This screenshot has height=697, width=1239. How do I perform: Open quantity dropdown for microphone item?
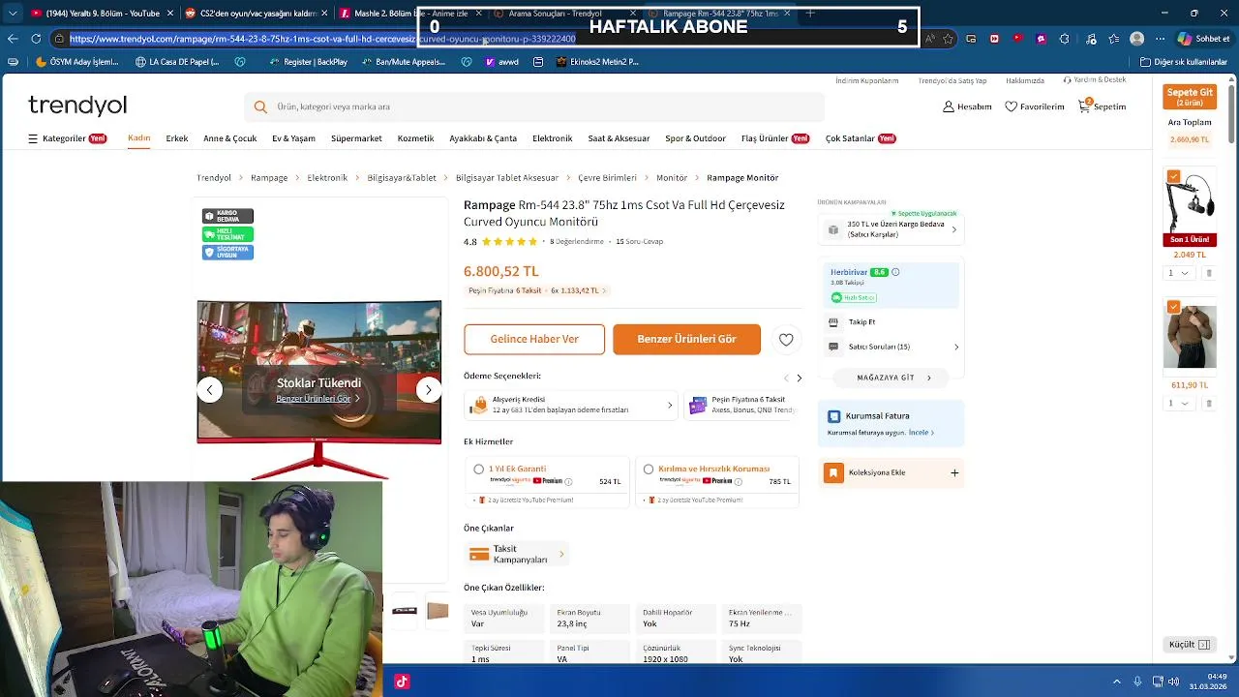click(1178, 273)
